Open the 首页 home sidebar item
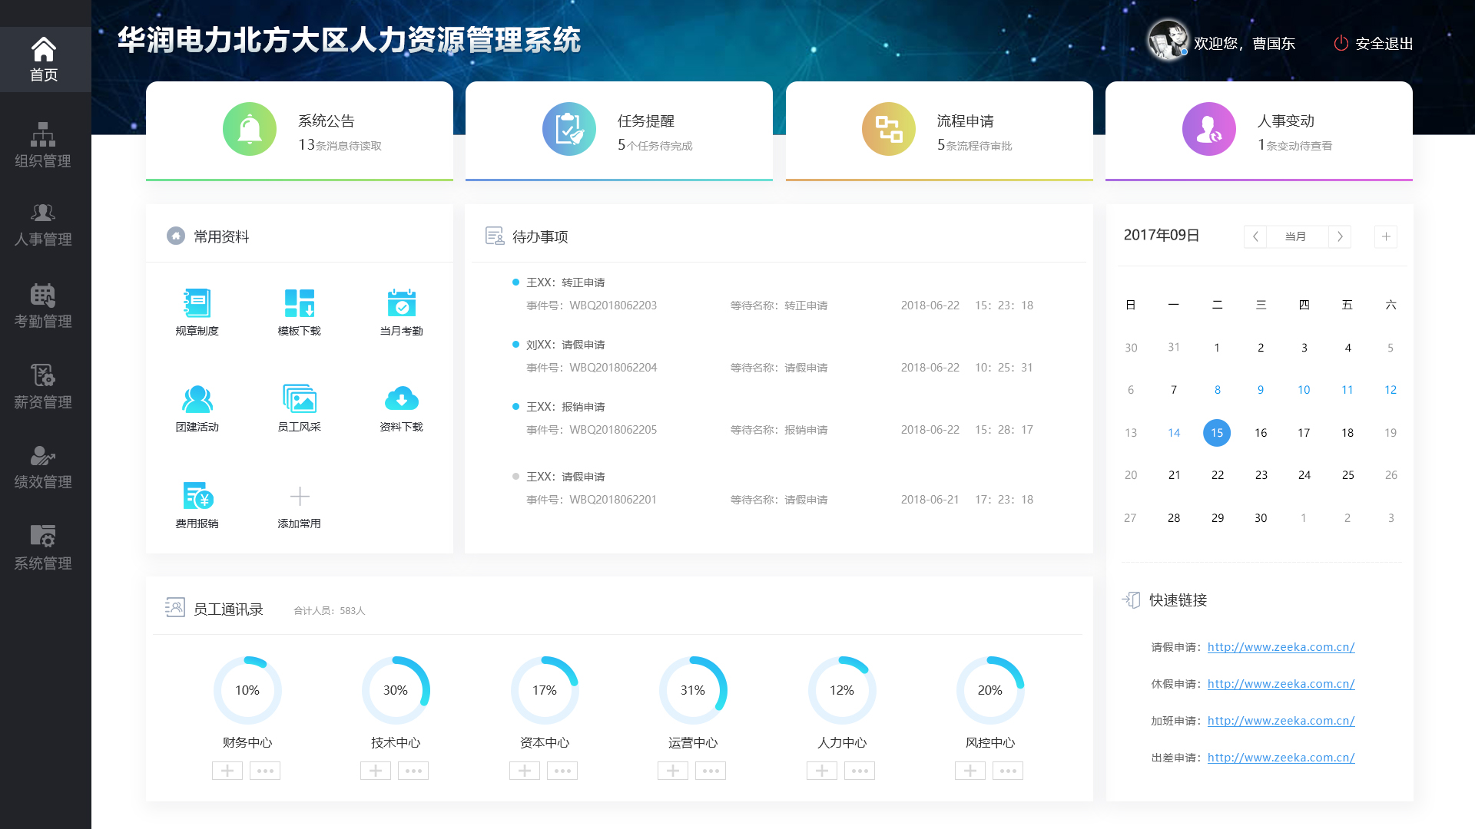 pyautogui.click(x=44, y=59)
